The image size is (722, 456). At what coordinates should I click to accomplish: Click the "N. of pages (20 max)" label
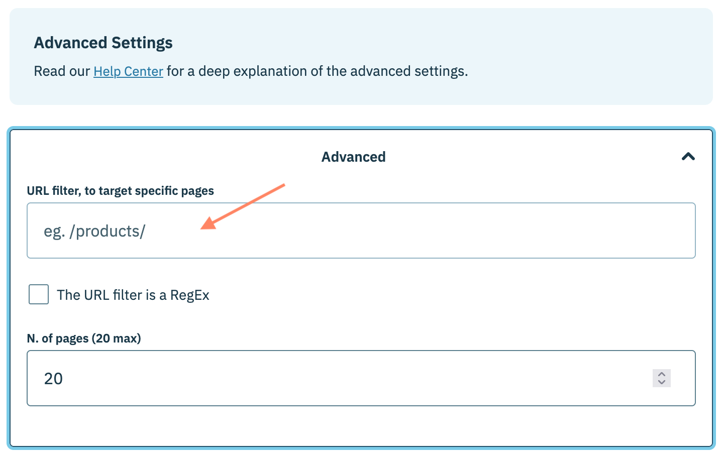pos(84,338)
